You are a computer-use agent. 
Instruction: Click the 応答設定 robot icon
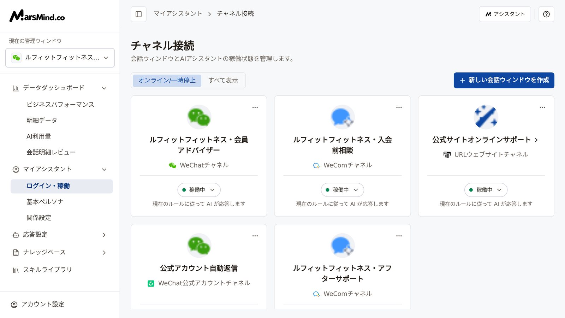coord(16,235)
